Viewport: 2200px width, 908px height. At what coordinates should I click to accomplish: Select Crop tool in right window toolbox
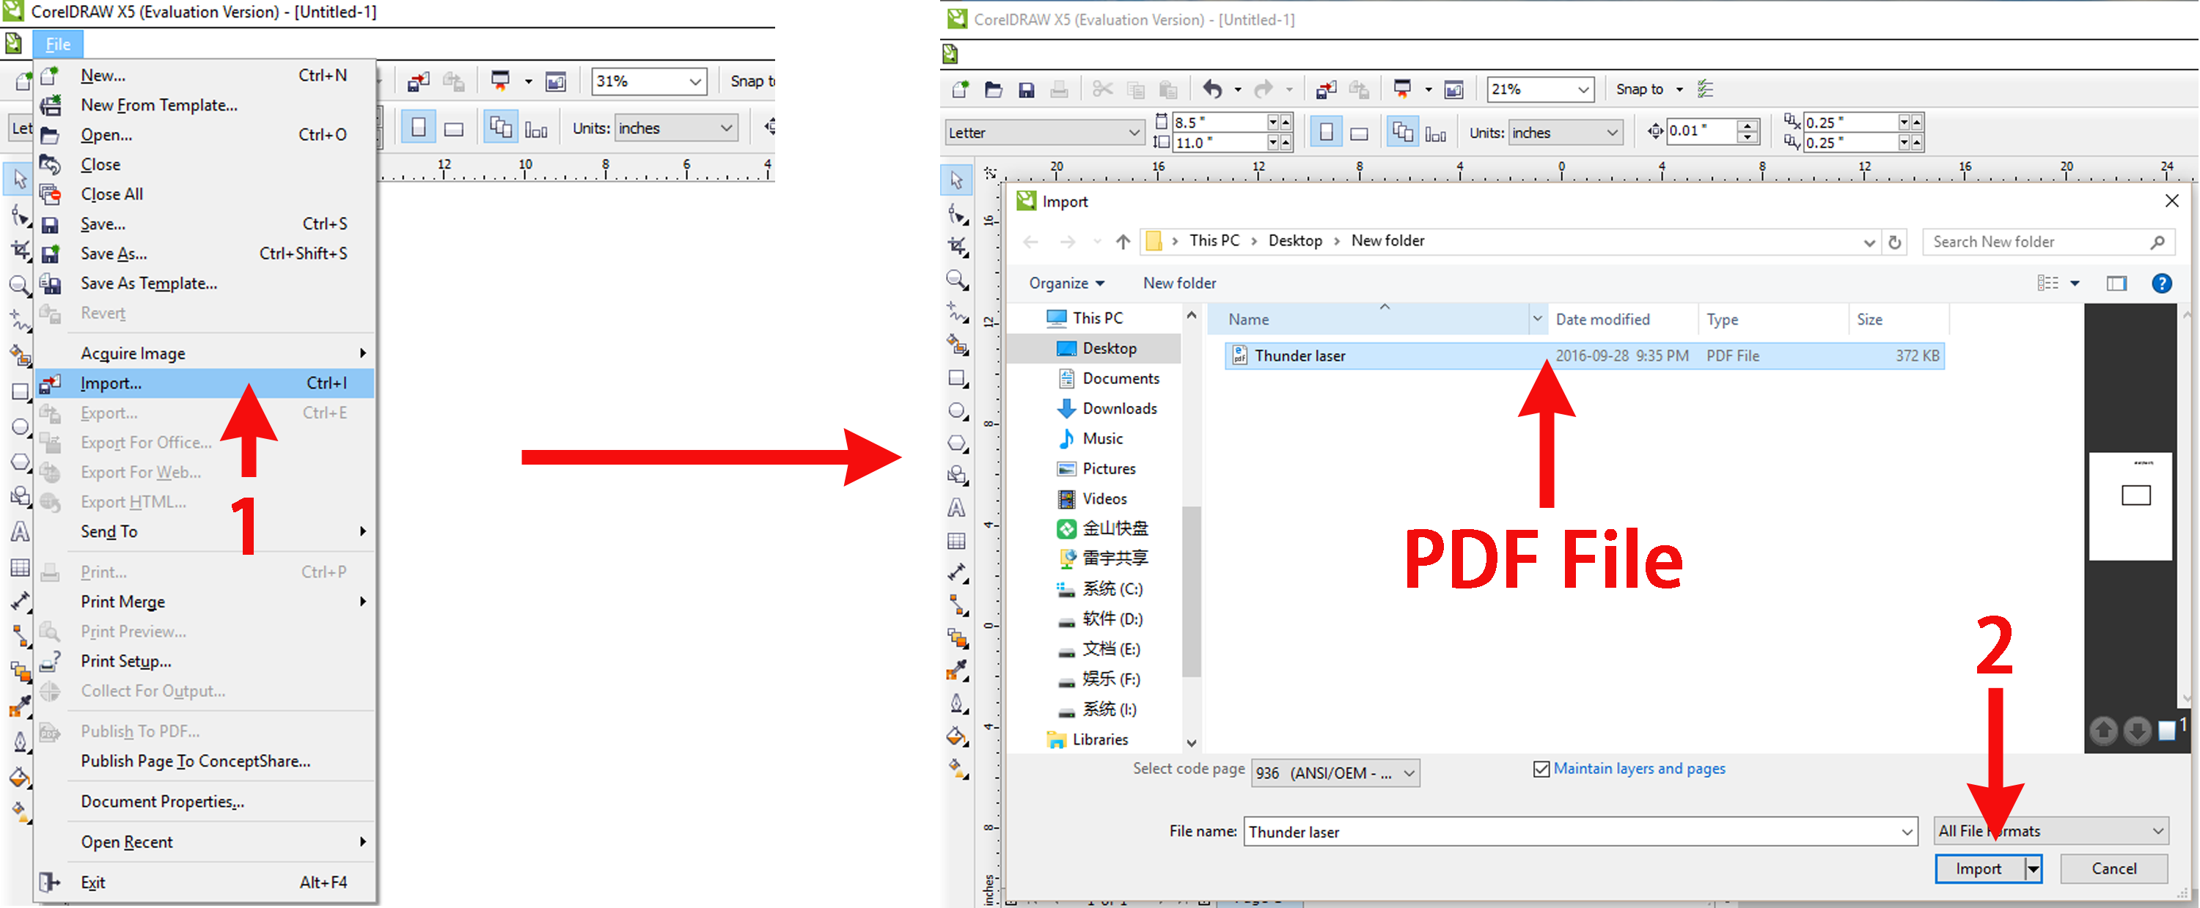click(958, 247)
